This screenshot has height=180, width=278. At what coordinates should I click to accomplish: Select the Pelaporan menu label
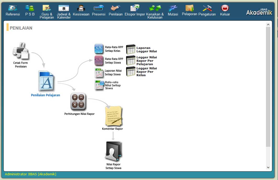(x=190, y=14)
